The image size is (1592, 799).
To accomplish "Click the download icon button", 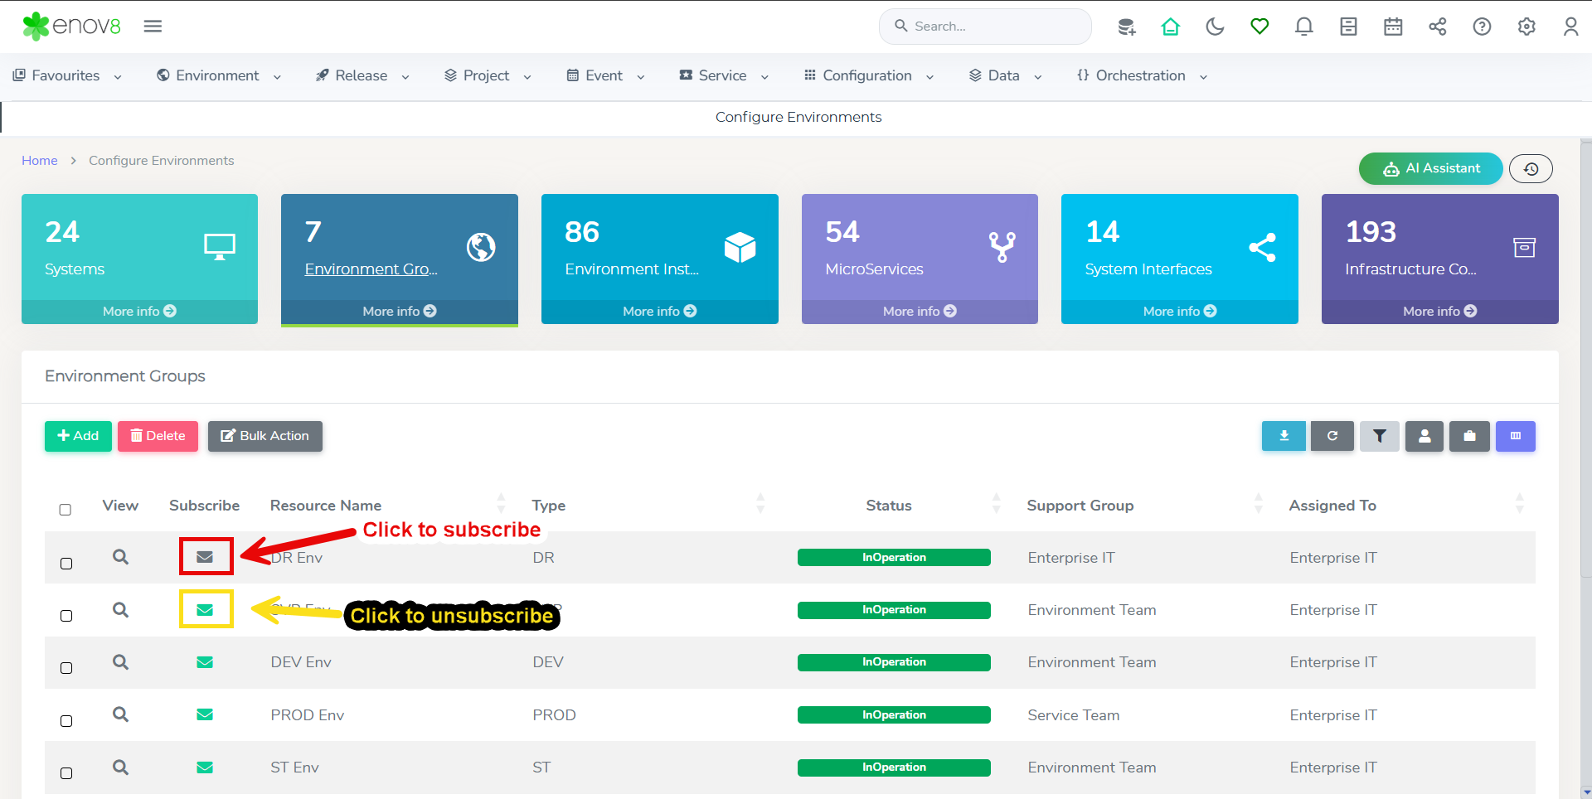I will (x=1284, y=436).
